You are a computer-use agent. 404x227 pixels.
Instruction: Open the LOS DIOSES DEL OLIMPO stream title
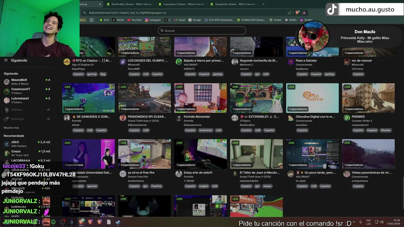coord(148,61)
